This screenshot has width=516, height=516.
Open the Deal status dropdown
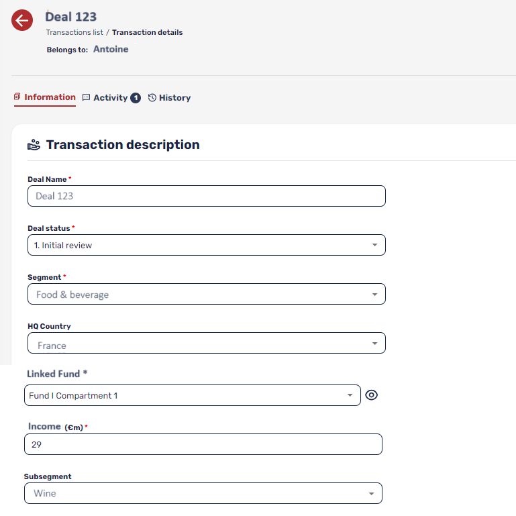206,245
